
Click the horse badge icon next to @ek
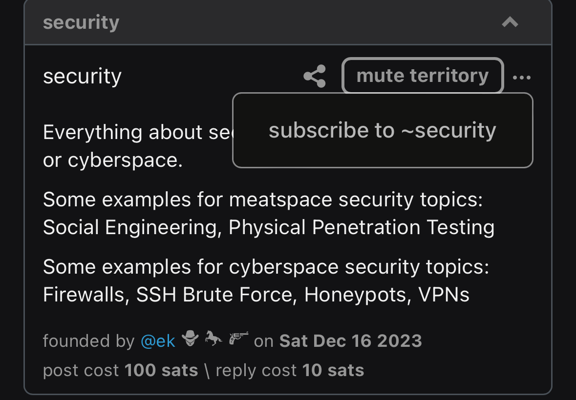[x=213, y=339]
